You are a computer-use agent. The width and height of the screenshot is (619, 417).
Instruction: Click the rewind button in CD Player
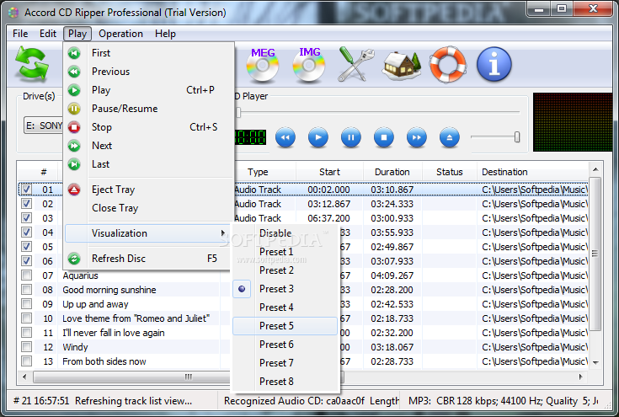(285, 137)
